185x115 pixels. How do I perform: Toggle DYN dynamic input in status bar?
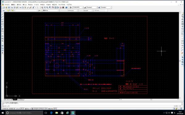(x=46, y=109)
